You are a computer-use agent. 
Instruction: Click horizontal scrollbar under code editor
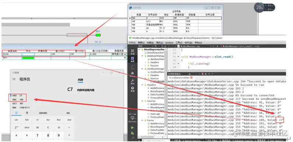point(227,70)
